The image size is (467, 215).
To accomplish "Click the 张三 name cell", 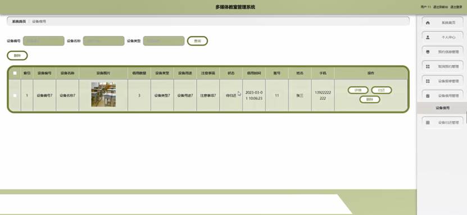I will pyautogui.click(x=300, y=95).
